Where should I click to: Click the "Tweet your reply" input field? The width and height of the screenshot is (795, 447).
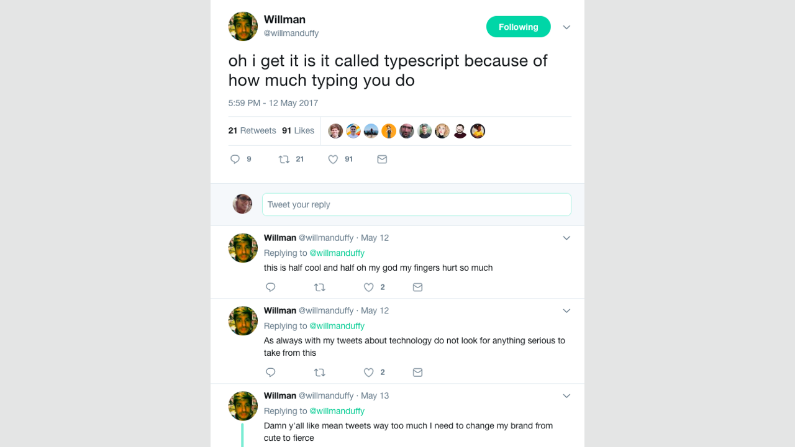(x=416, y=204)
